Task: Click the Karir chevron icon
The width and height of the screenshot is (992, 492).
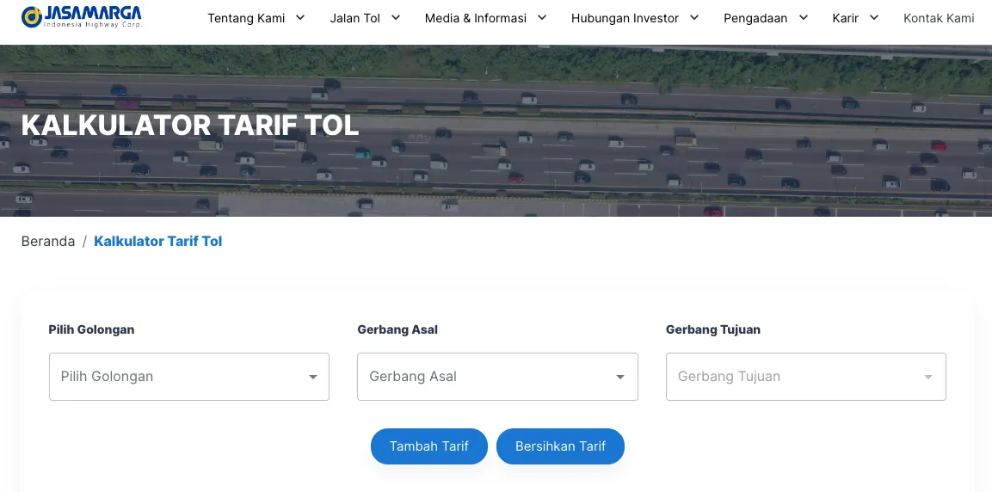Action: pyautogui.click(x=873, y=18)
